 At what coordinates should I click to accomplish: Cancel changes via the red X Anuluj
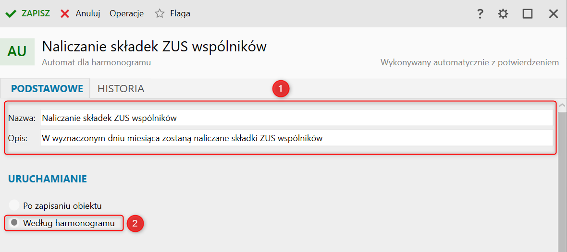coord(80,13)
